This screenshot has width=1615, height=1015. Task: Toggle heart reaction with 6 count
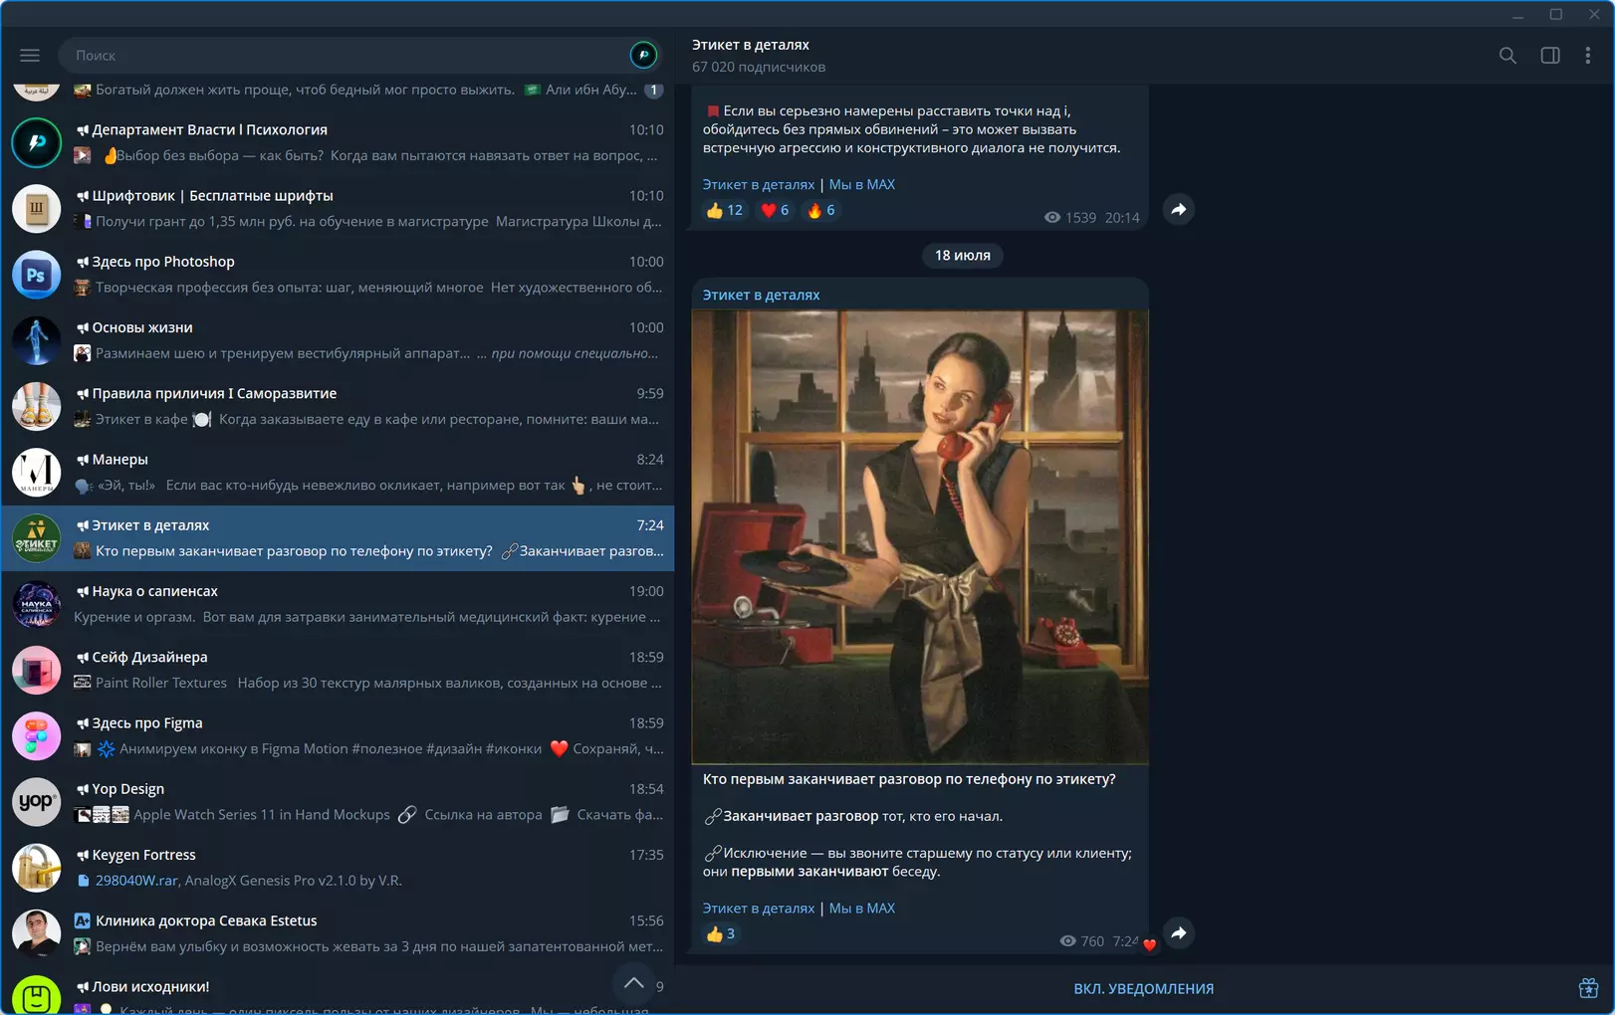click(x=775, y=210)
